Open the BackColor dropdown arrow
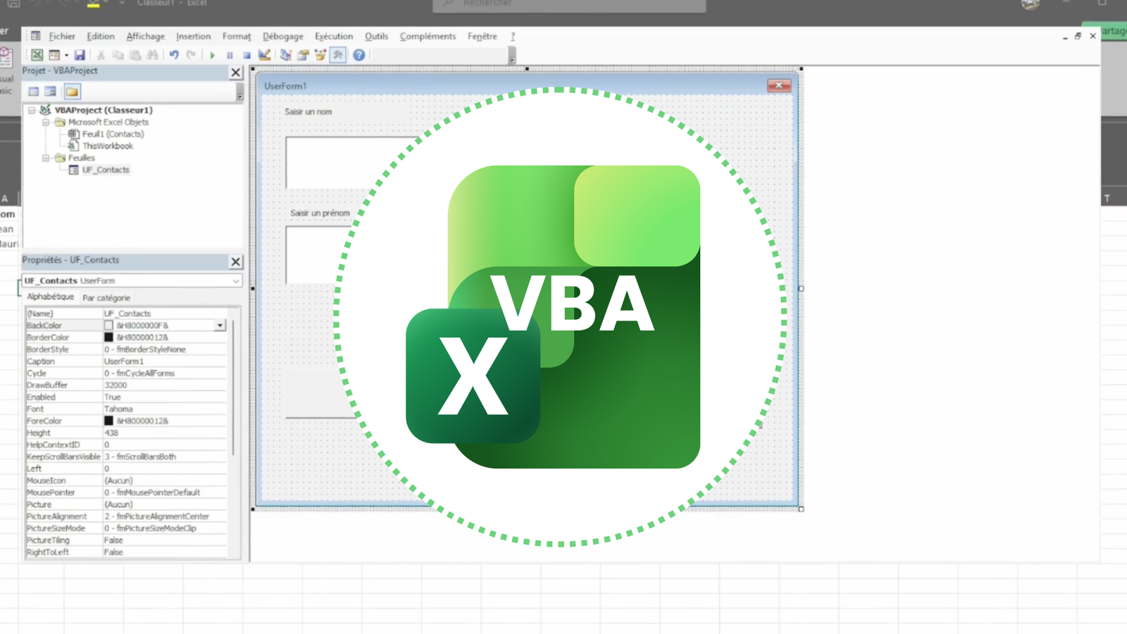Image resolution: width=1127 pixels, height=634 pixels. pyautogui.click(x=220, y=325)
